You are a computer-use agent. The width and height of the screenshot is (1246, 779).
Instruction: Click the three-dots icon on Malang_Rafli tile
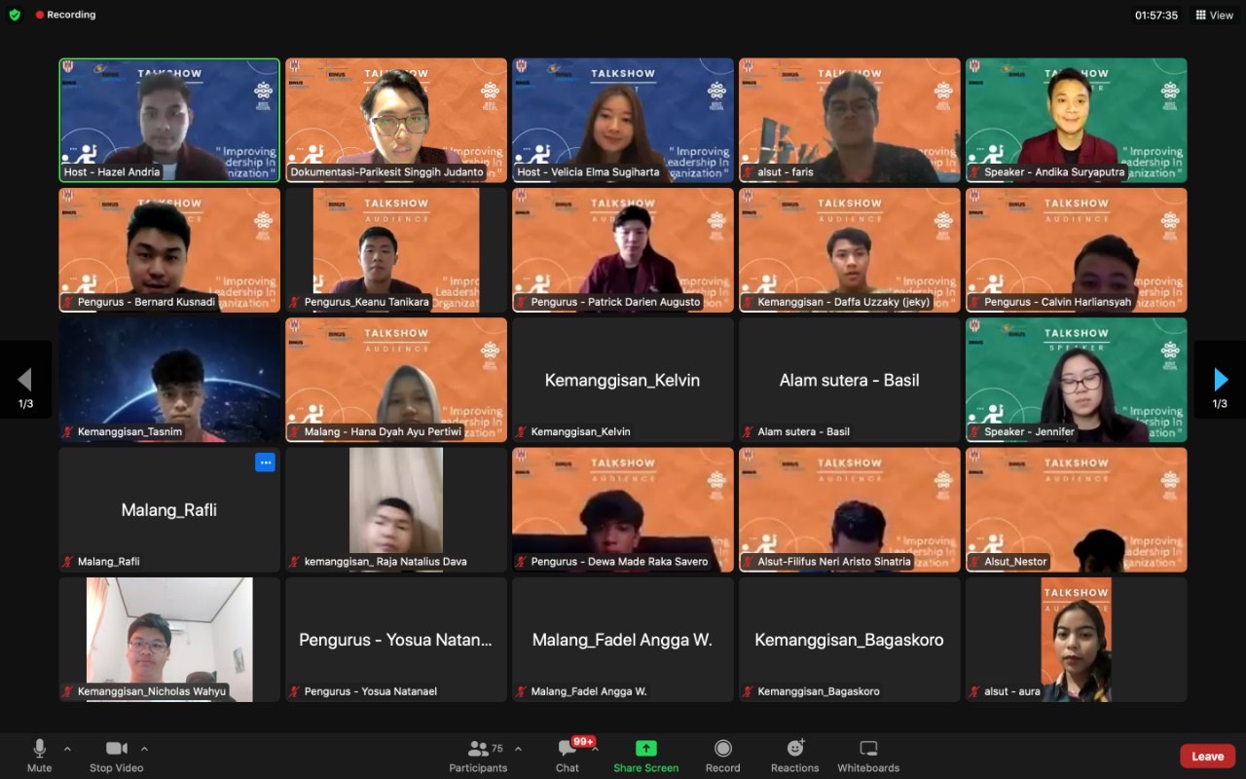265,463
